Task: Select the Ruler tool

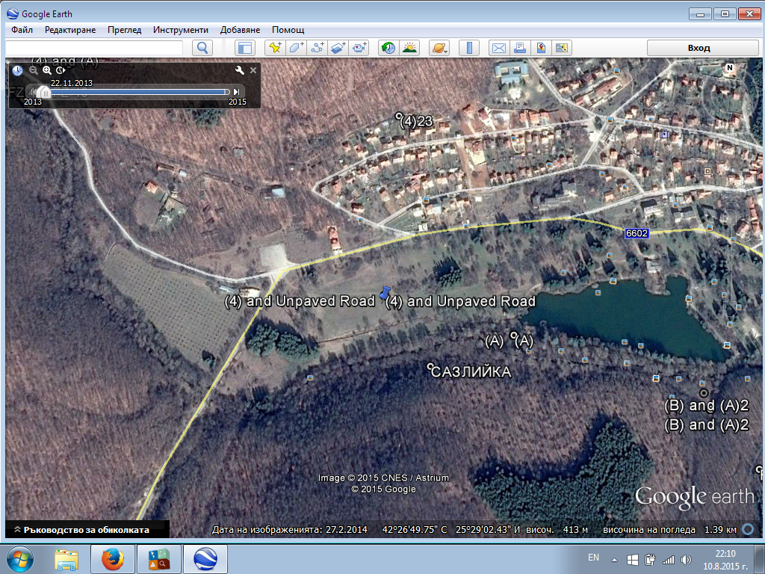Action: (x=469, y=48)
